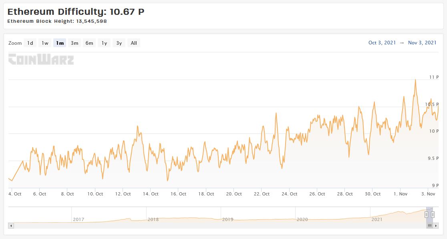
Task: Click navigator scrollbar right arrow
Action: pos(436,226)
